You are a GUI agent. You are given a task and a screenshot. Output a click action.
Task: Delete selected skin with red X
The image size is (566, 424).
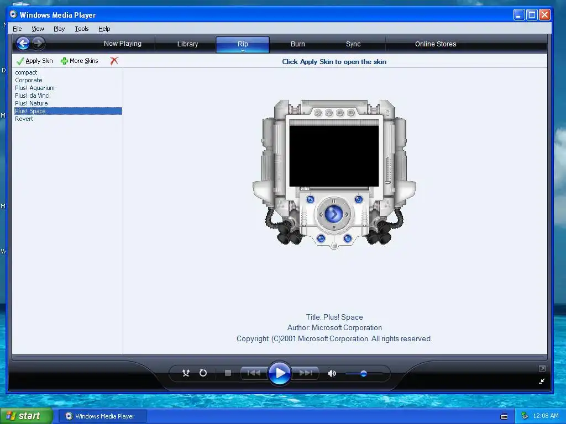[114, 61]
